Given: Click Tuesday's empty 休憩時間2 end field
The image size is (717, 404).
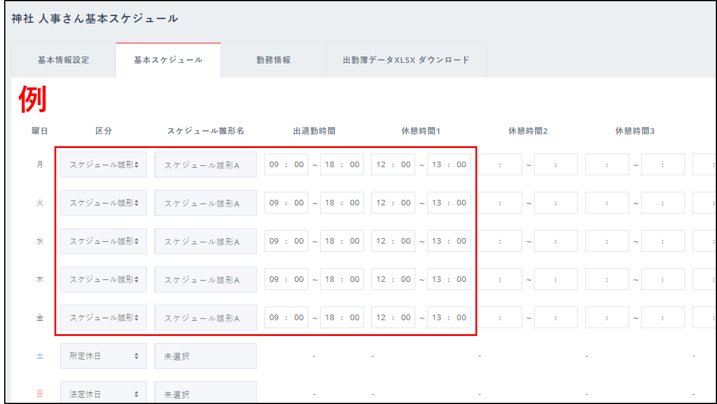Looking at the screenshot, I should (556, 203).
